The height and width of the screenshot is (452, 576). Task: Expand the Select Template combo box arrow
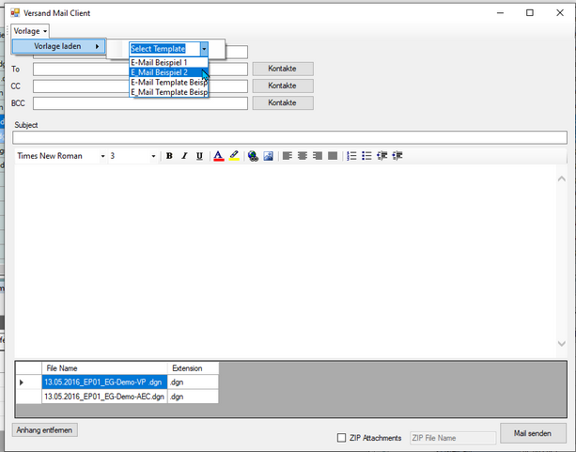click(x=204, y=49)
